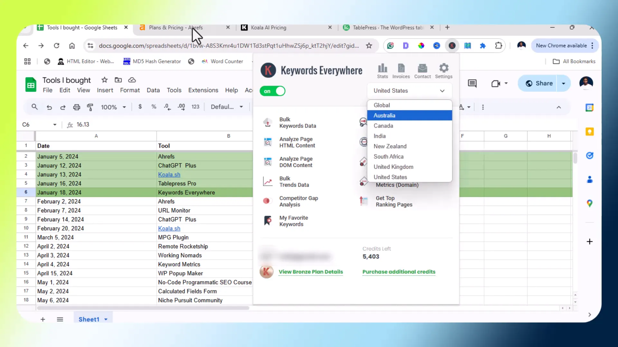This screenshot has width=618, height=347.
Task: Open a new browser tab
Action: click(x=447, y=28)
